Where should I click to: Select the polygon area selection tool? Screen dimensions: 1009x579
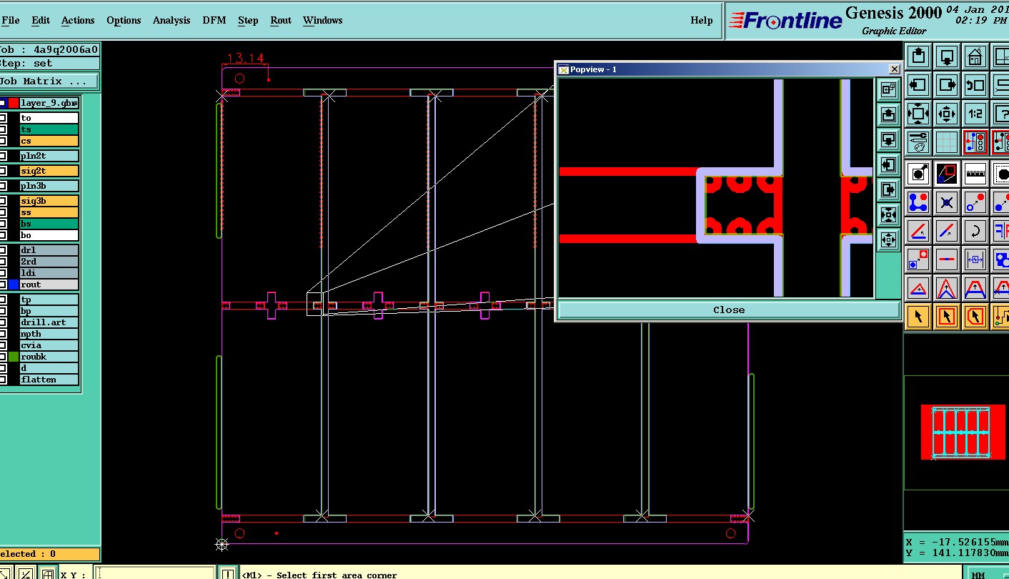975,316
